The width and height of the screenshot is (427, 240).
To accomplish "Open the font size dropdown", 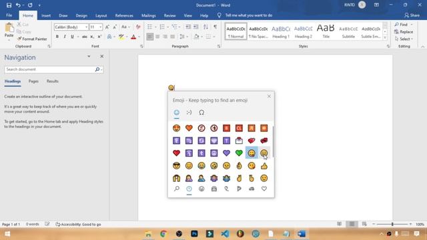I will (100, 27).
